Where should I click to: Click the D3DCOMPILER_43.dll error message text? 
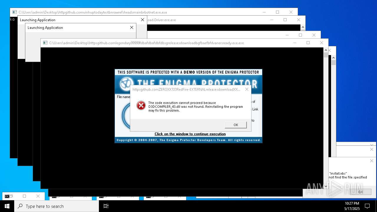(196, 107)
